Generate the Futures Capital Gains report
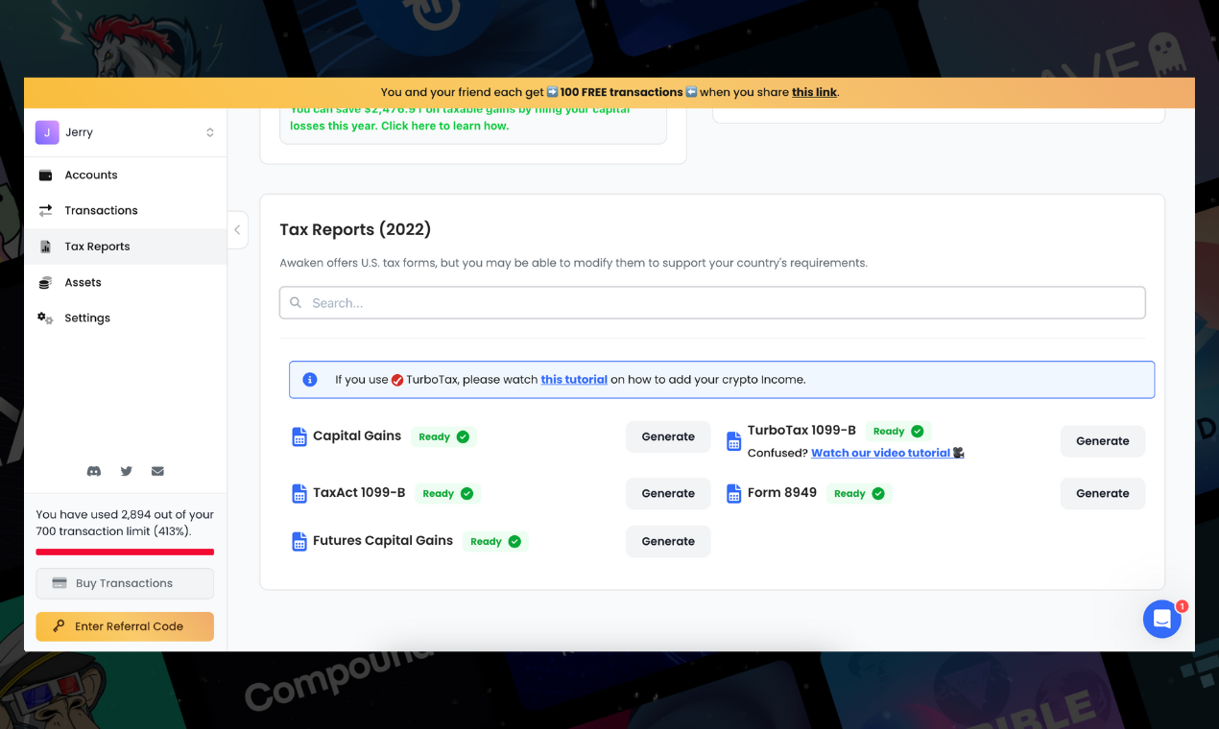The image size is (1219, 729). click(668, 541)
